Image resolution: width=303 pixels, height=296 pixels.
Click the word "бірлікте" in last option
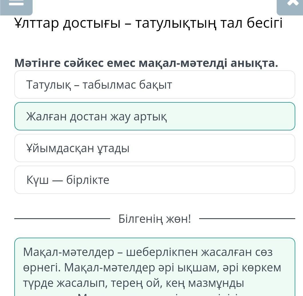pyautogui.click(x=88, y=180)
